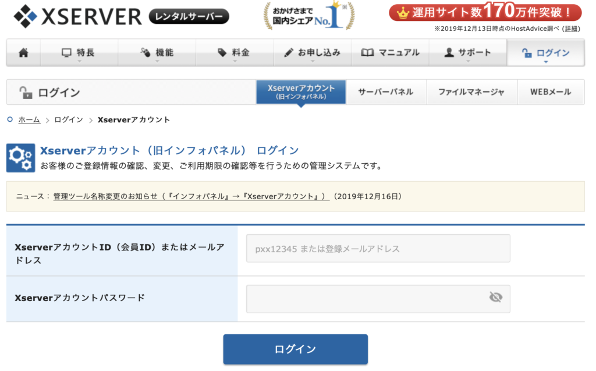The height and width of the screenshot is (371, 596).
Task: Open the 料金 menu
Action: coord(235,52)
